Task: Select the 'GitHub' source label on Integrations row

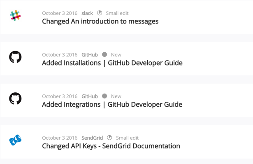Action: click(x=90, y=96)
